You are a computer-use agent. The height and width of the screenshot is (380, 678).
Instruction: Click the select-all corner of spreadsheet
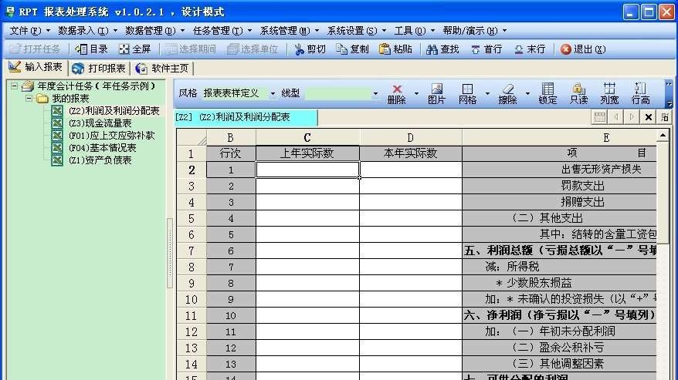191,137
